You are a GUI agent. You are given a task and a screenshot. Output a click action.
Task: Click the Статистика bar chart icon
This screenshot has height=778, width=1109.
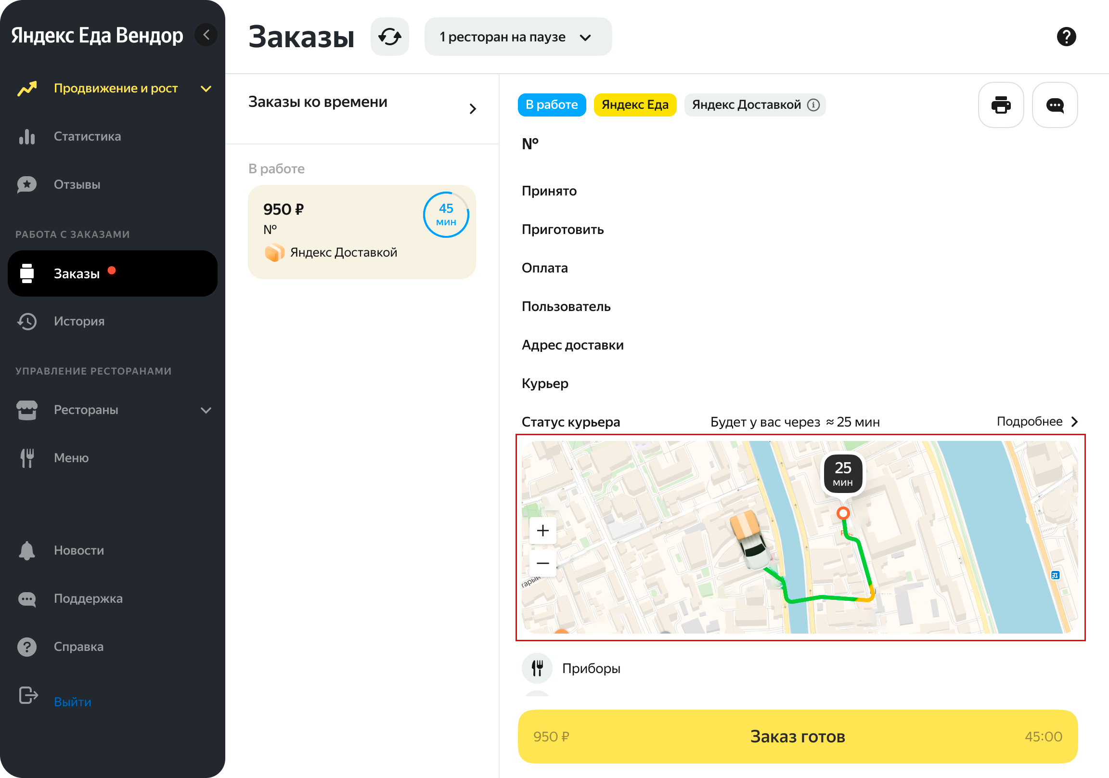[27, 136]
